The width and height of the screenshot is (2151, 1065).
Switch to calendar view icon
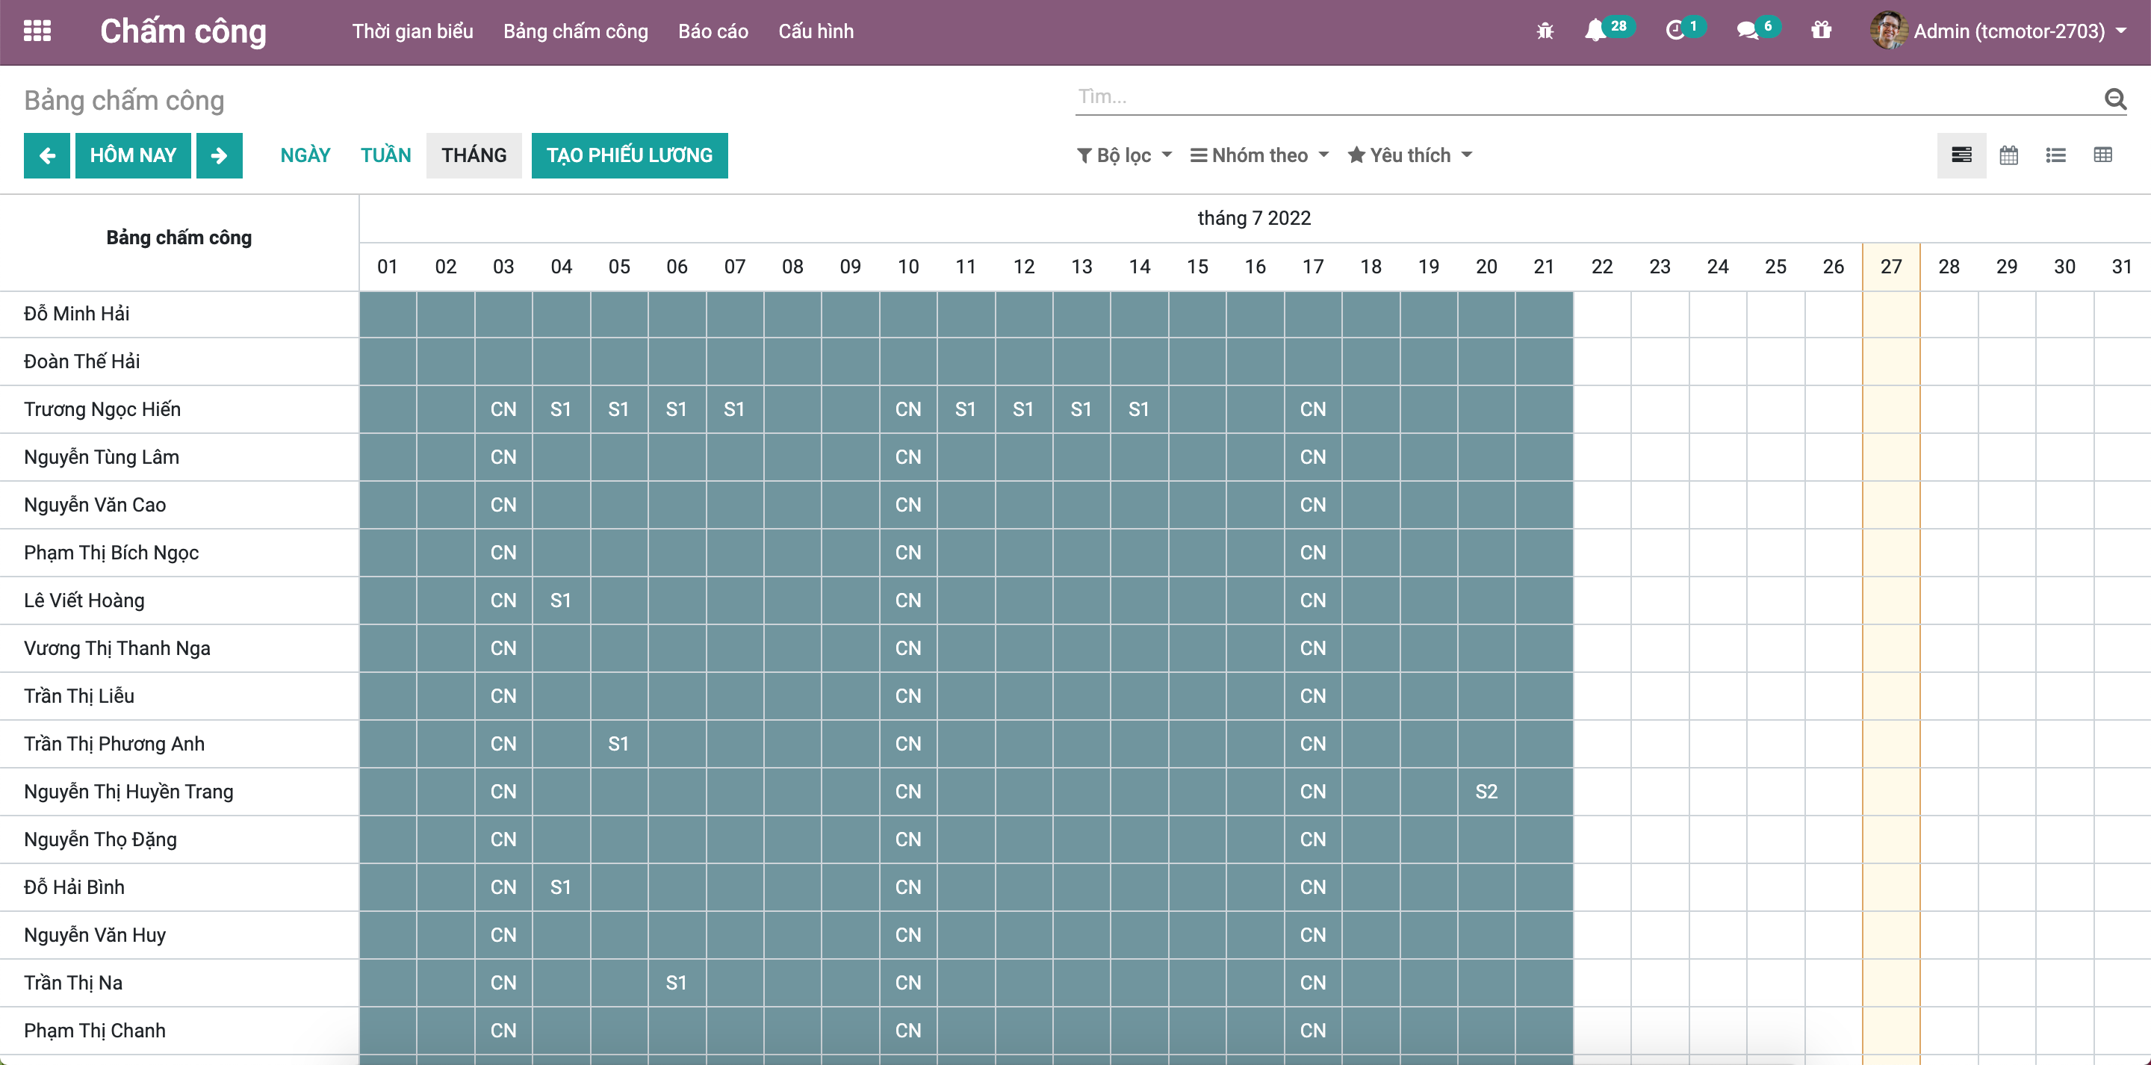[2008, 155]
